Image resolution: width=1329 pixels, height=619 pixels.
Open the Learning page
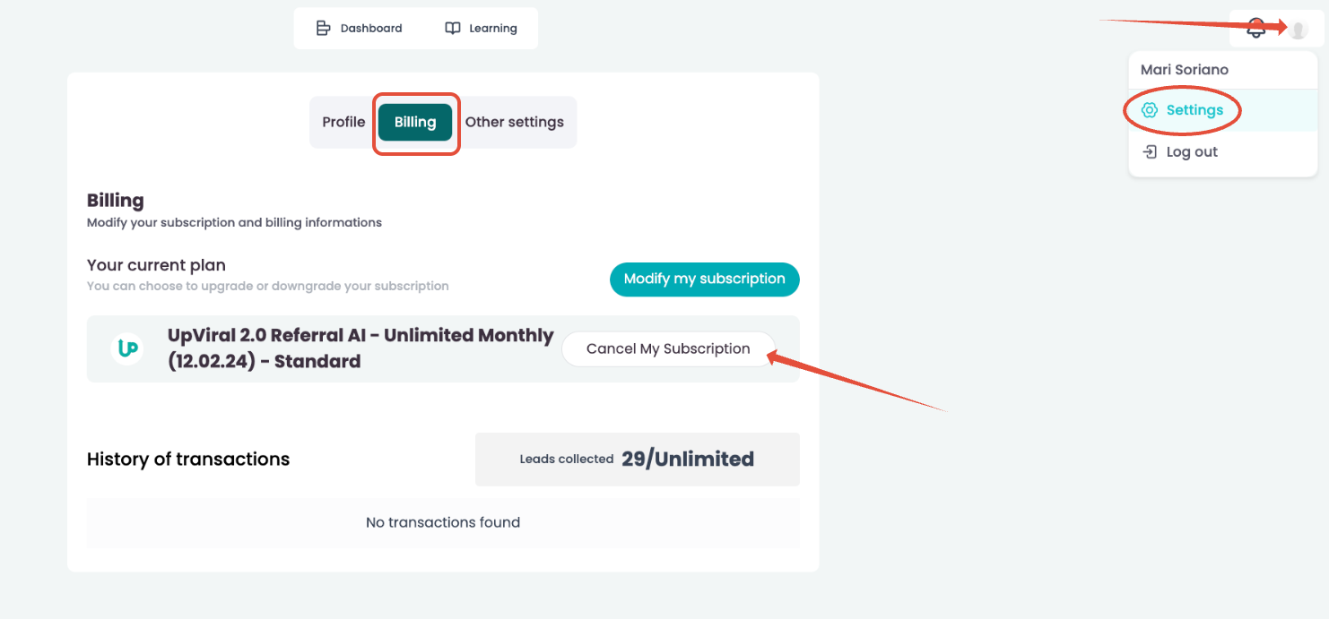(481, 29)
